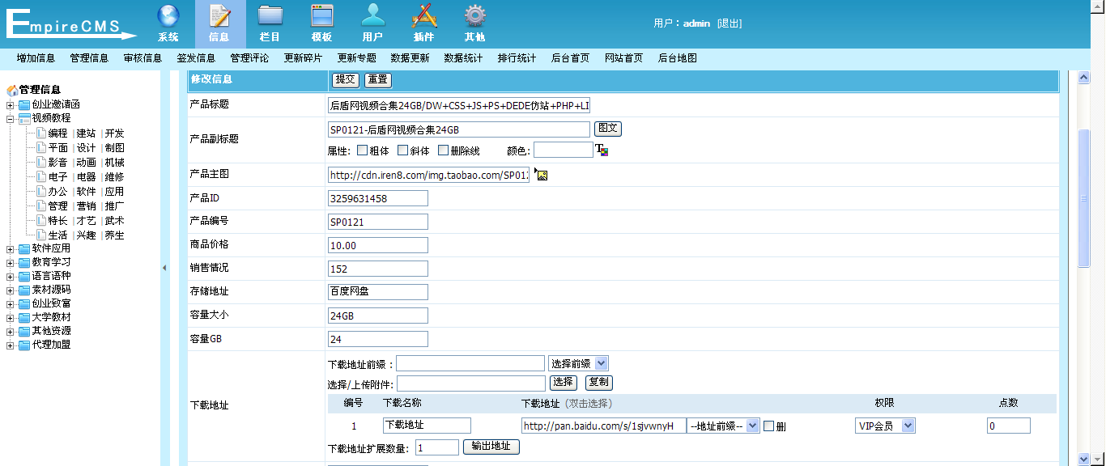Open the 选择前缀 dropdown
Image resolution: width=1106 pixels, height=466 pixels.
tap(578, 363)
